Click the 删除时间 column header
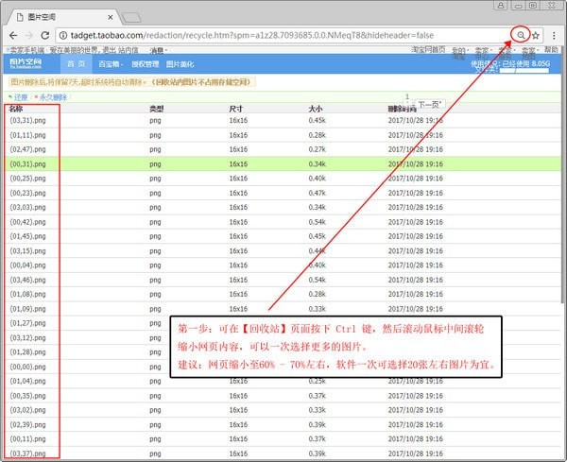Screen dimensions: 567x462 pyautogui.click(x=403, y=110)
